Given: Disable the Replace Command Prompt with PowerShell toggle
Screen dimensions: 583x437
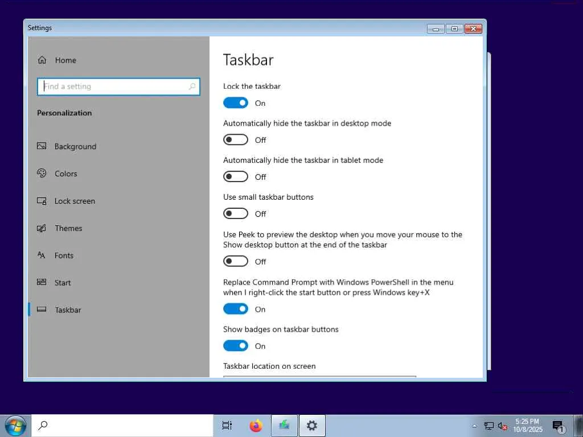Looking at the screenshot, I should click(x=235, y=309).
